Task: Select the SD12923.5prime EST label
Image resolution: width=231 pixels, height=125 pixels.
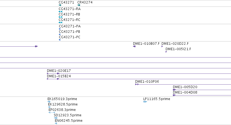Action: coord(68,115)
